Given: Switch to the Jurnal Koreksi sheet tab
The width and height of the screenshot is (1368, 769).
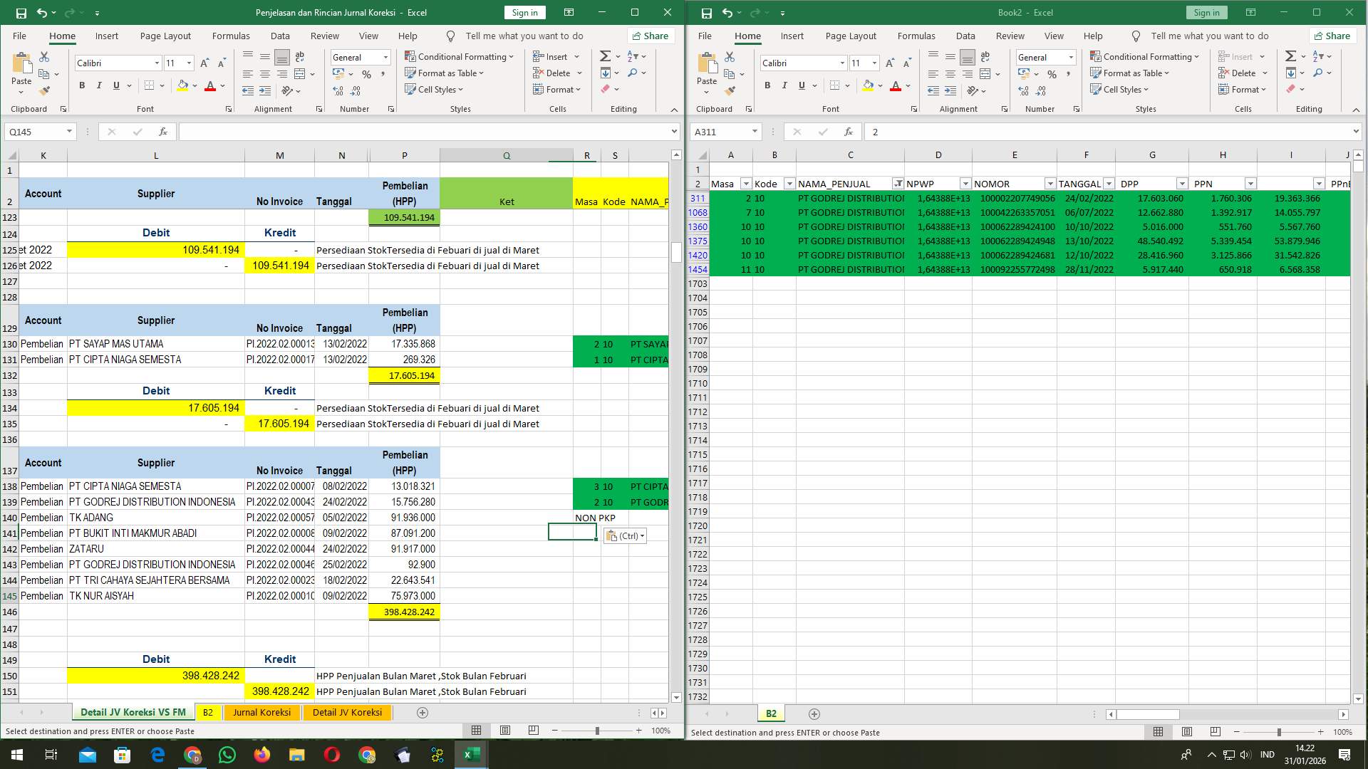Looking at the screenshot, I should pyautogui.click(x=262, y=712).
